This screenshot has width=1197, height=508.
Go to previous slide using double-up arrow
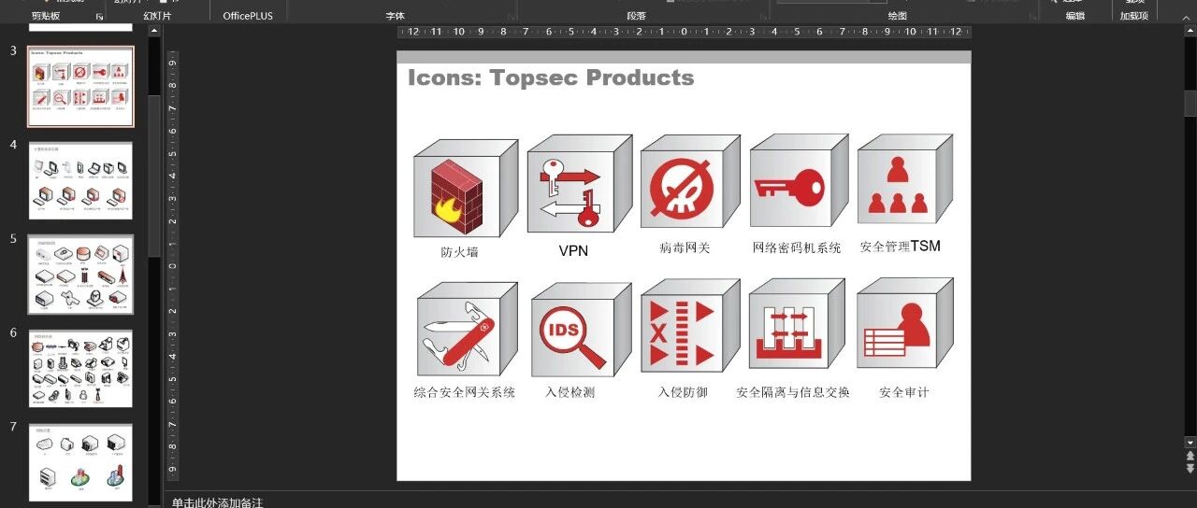[1190, 456]
